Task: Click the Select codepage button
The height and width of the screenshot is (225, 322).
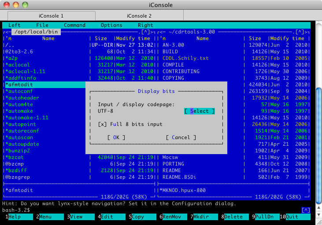Action: click(x=200, y=111)
